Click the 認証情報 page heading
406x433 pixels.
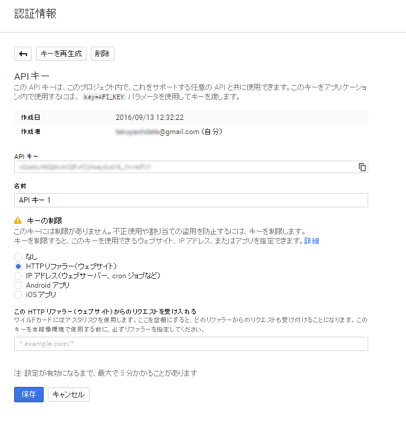(35, 14)
